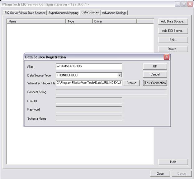This screenshot has width=194, height=179.
Task: Minimize the WhamTech EIQ Server Configuration window
Action: click(x=178, y=4)
